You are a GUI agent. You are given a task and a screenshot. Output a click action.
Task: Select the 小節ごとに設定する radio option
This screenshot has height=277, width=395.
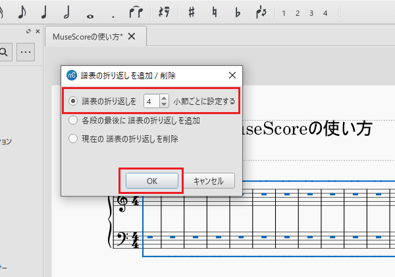[74, 102]
